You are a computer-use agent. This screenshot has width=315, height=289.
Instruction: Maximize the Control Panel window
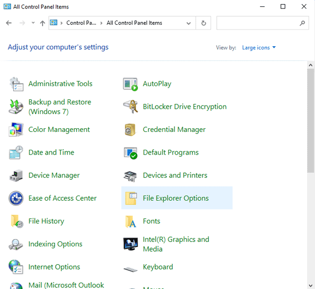coord(283,7)
